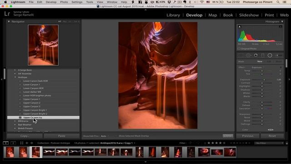
Task: Toggle the histogram shadow clipping indicator
Action: [x=240, y=27]
